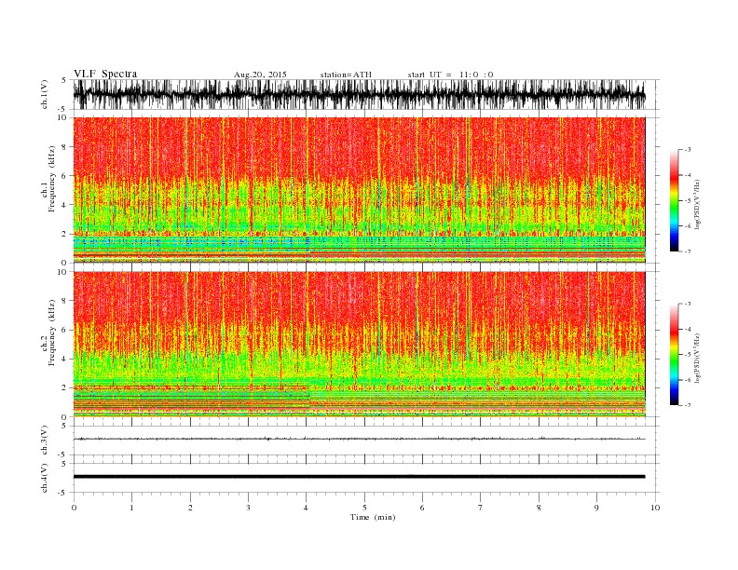
Task: Click the 'start UT = 11:0 :0' label
Action: click(450, 75)
